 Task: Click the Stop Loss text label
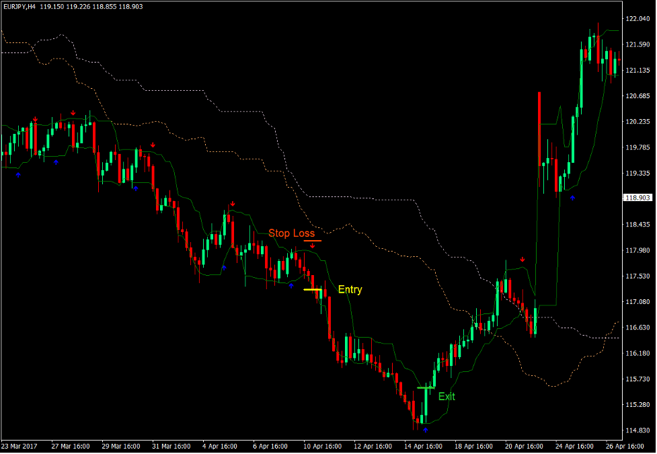click(x=291, y=233)
